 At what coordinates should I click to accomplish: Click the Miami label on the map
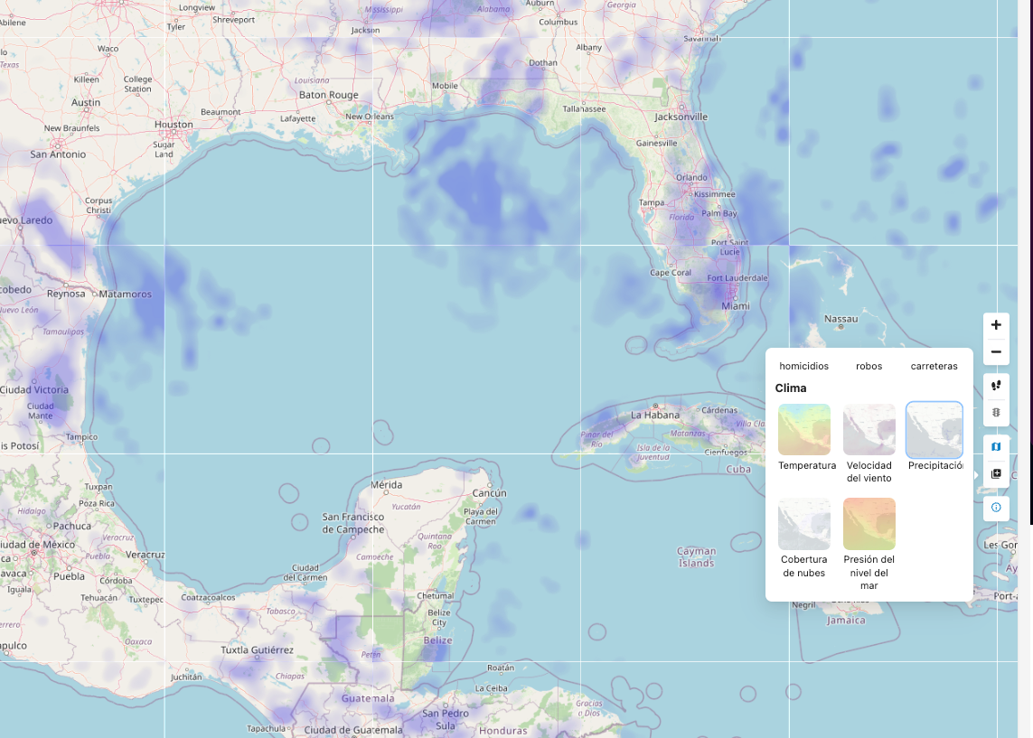tap(735, 306)
